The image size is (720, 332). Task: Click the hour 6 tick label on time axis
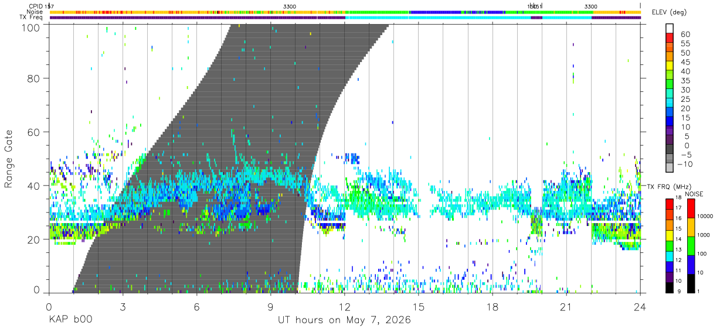click(x=196, y=307)
